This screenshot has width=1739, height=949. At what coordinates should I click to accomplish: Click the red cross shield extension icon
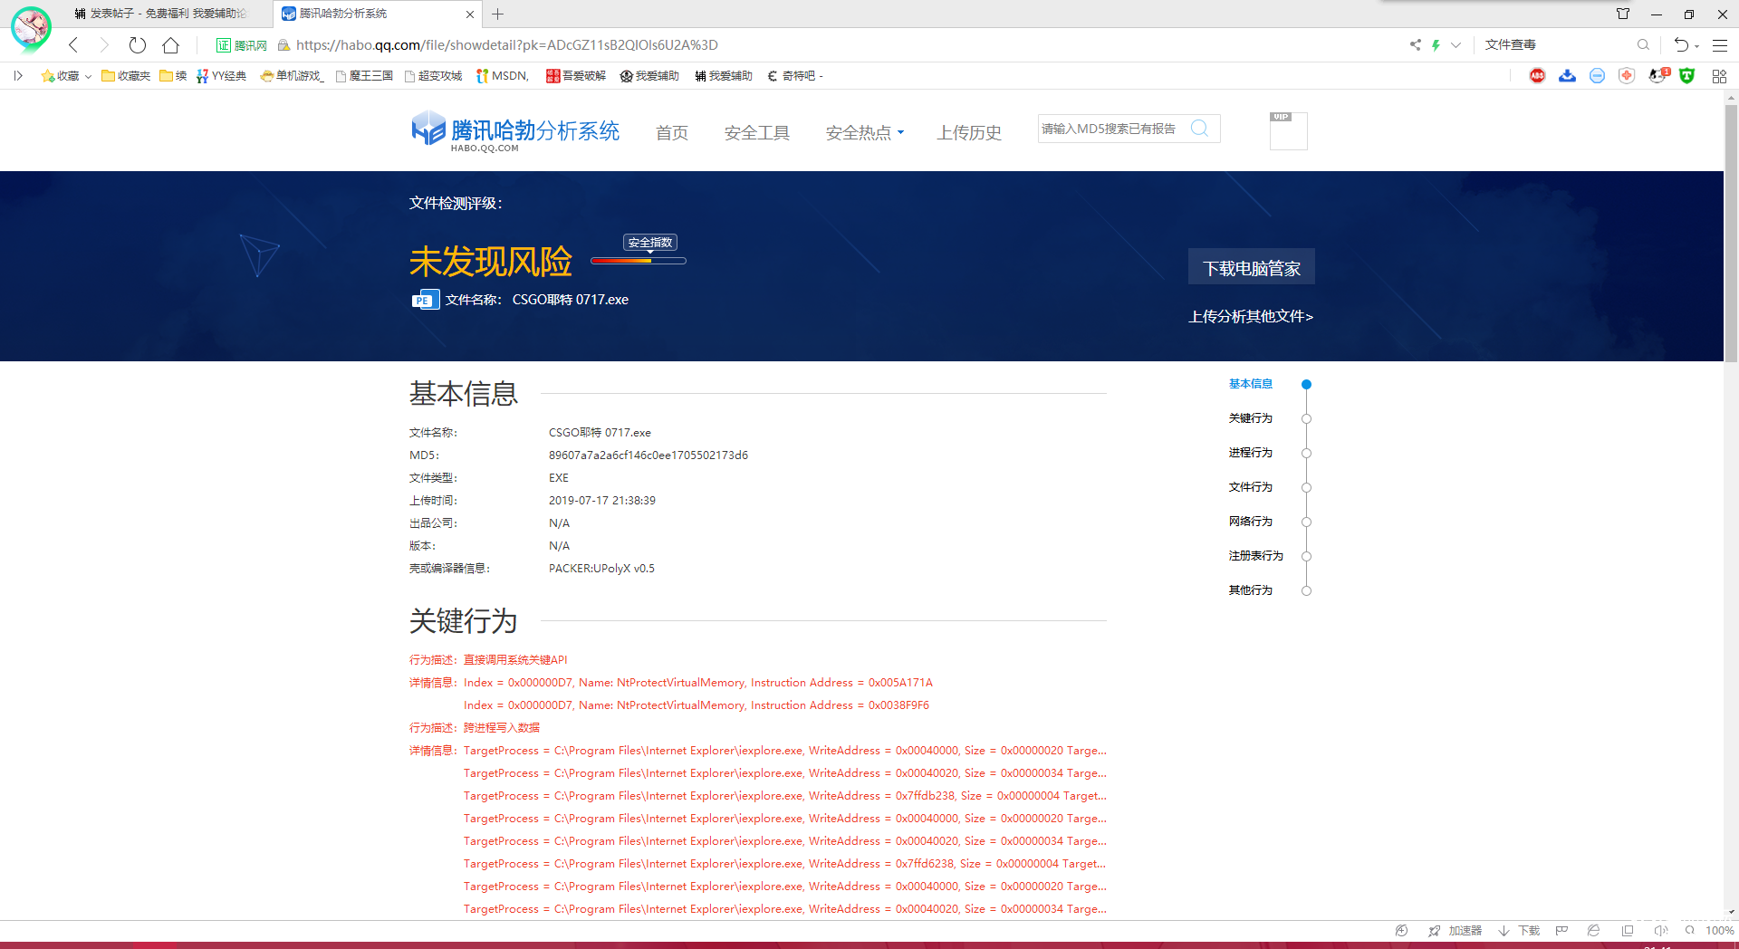1627,76
